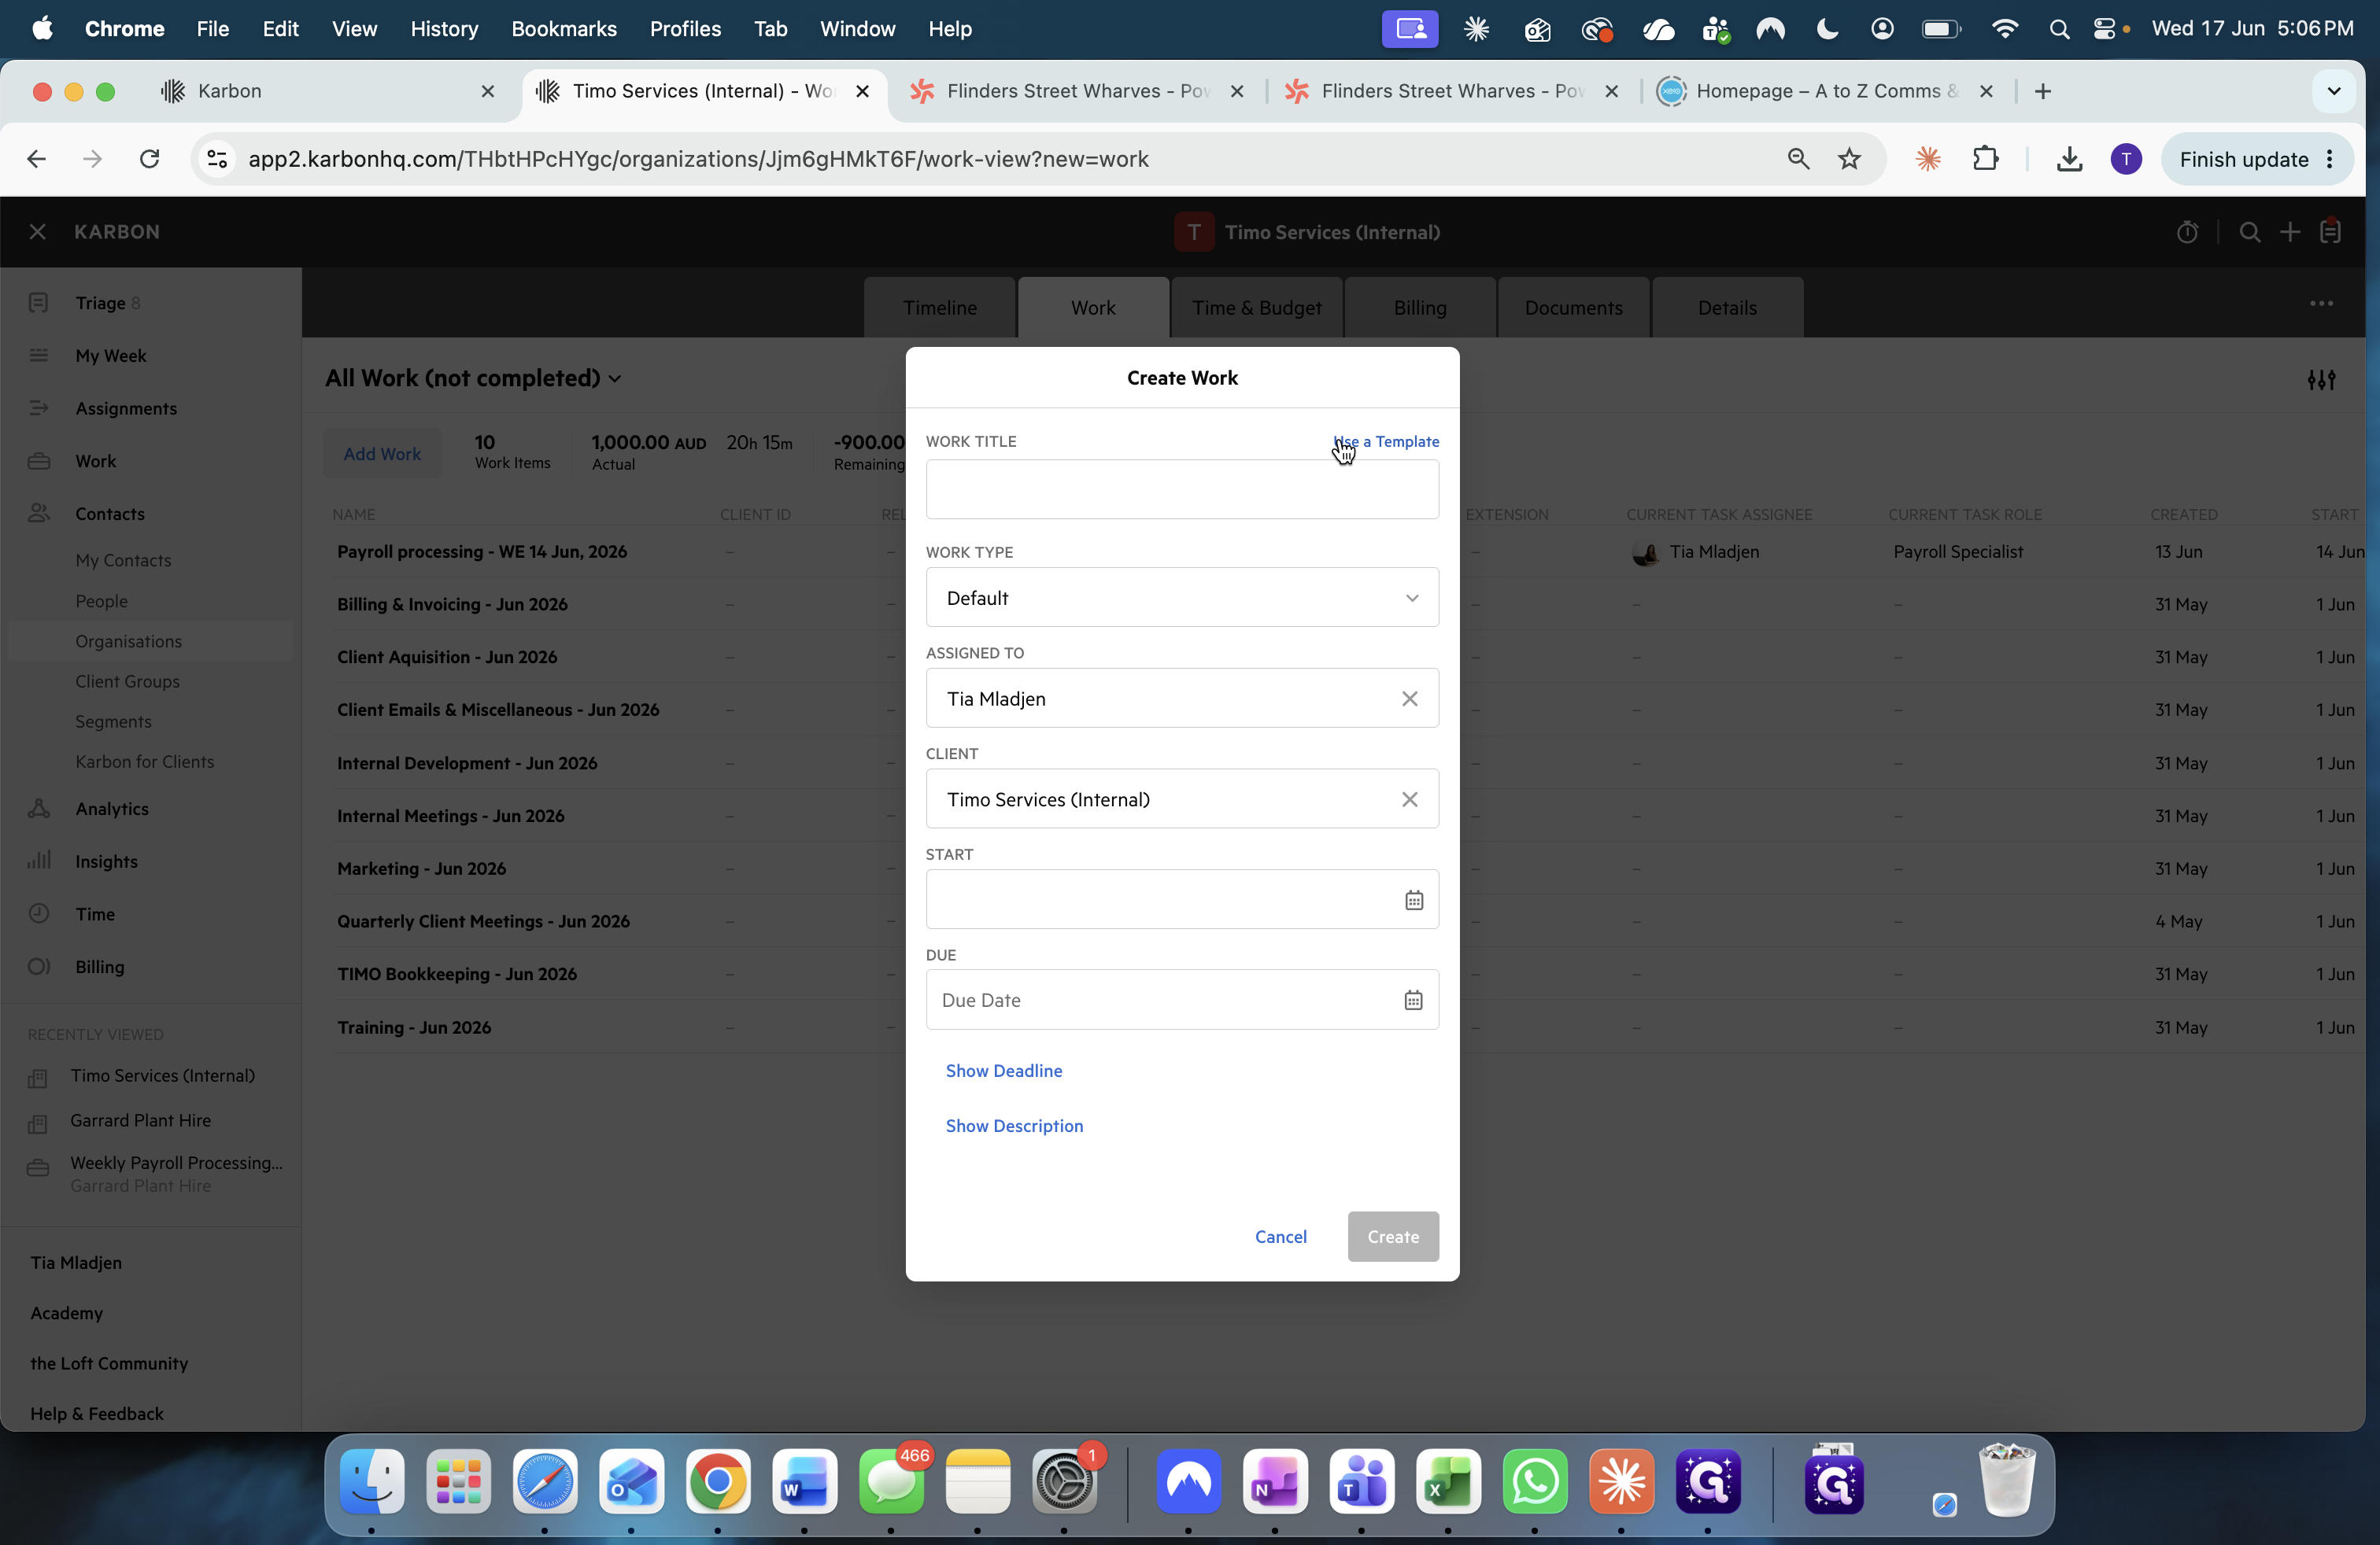
Task: Open Chrome's three-dot menu beside Finish update
Action: 2331,160
